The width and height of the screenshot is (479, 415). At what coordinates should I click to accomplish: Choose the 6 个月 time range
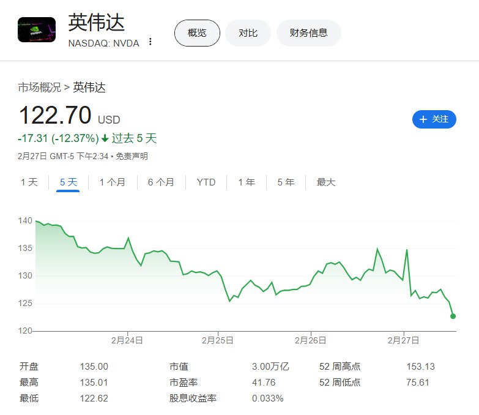pos(161,182)
